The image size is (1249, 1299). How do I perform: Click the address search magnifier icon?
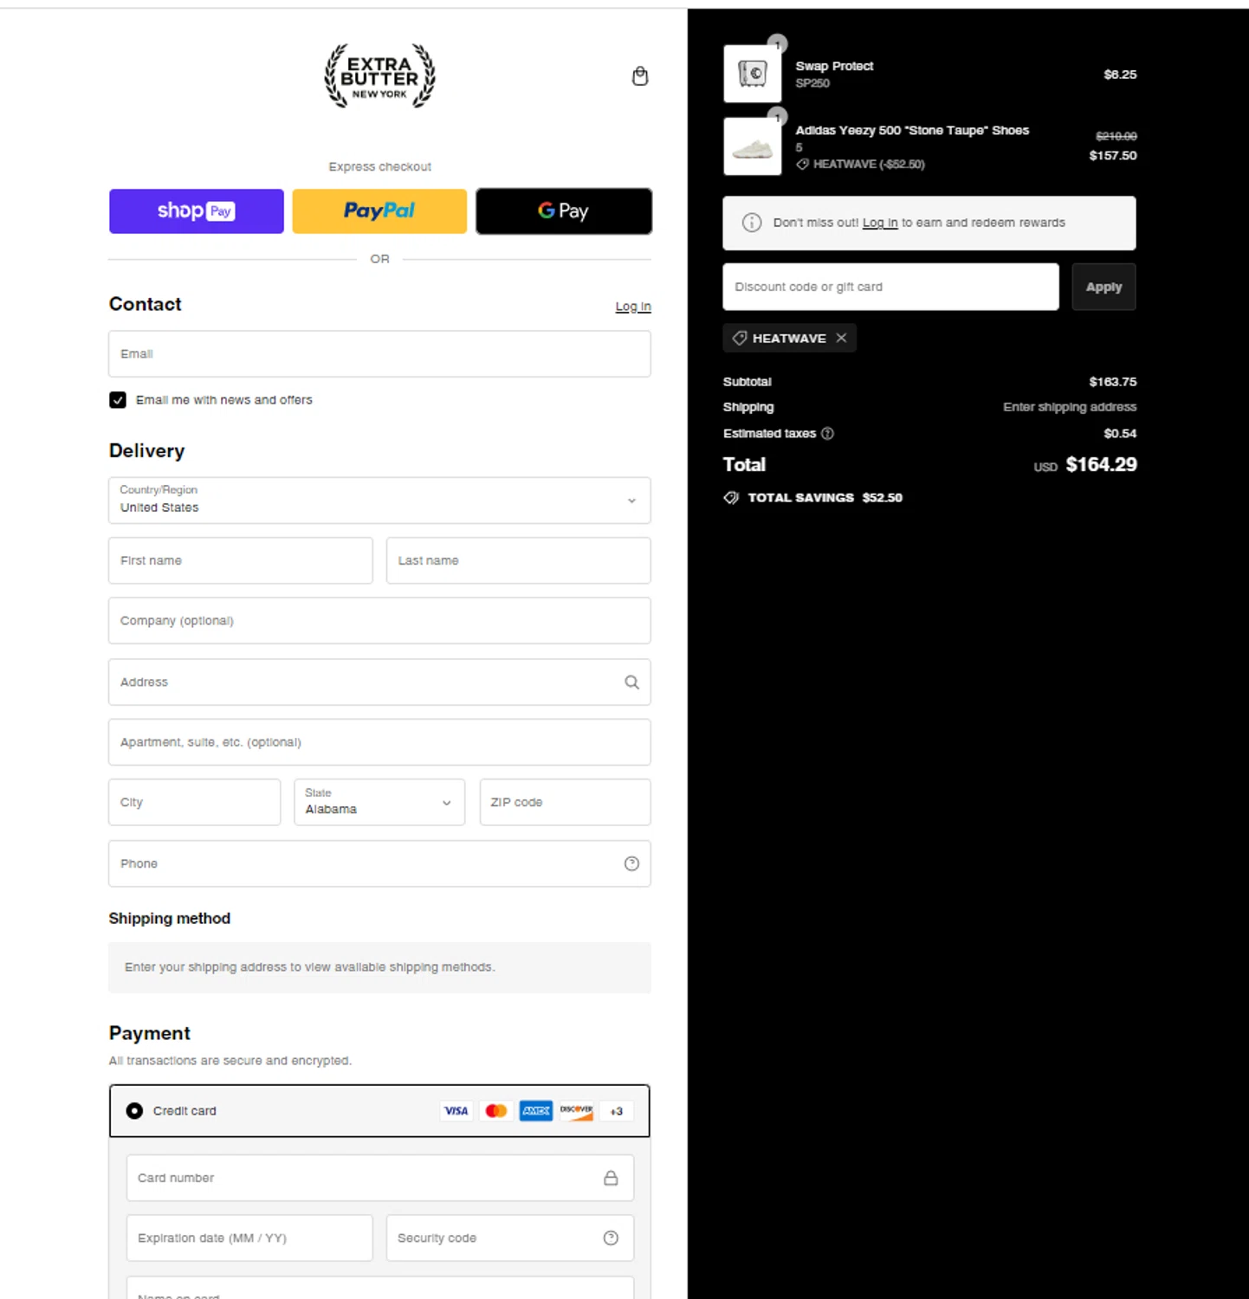point(631,682)
